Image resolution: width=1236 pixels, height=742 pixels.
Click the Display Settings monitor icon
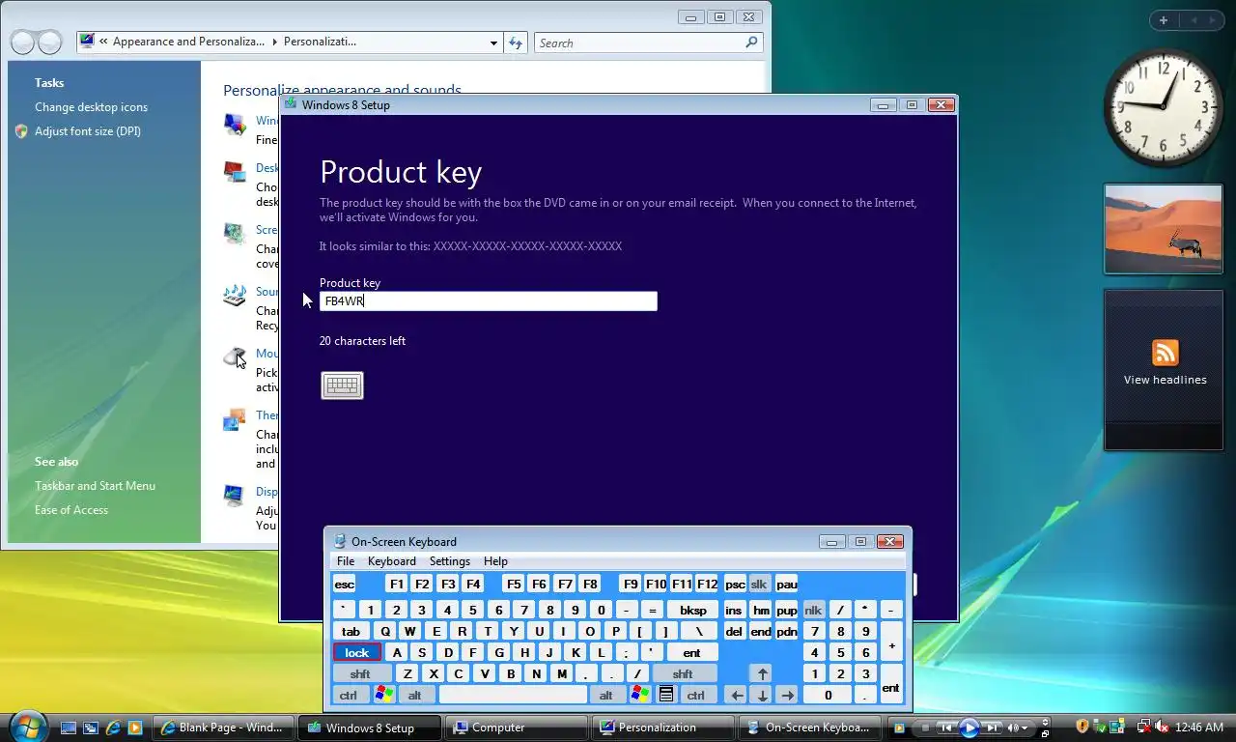(x=235, y=496)
